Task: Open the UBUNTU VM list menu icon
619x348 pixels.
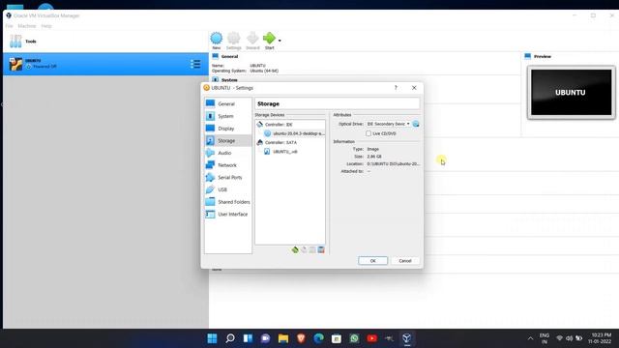Action: [195, 64]
